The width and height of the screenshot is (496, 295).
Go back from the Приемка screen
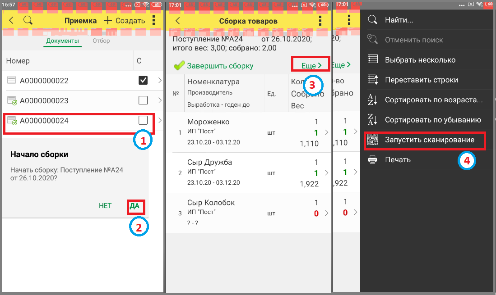click(x=11, y=21)
